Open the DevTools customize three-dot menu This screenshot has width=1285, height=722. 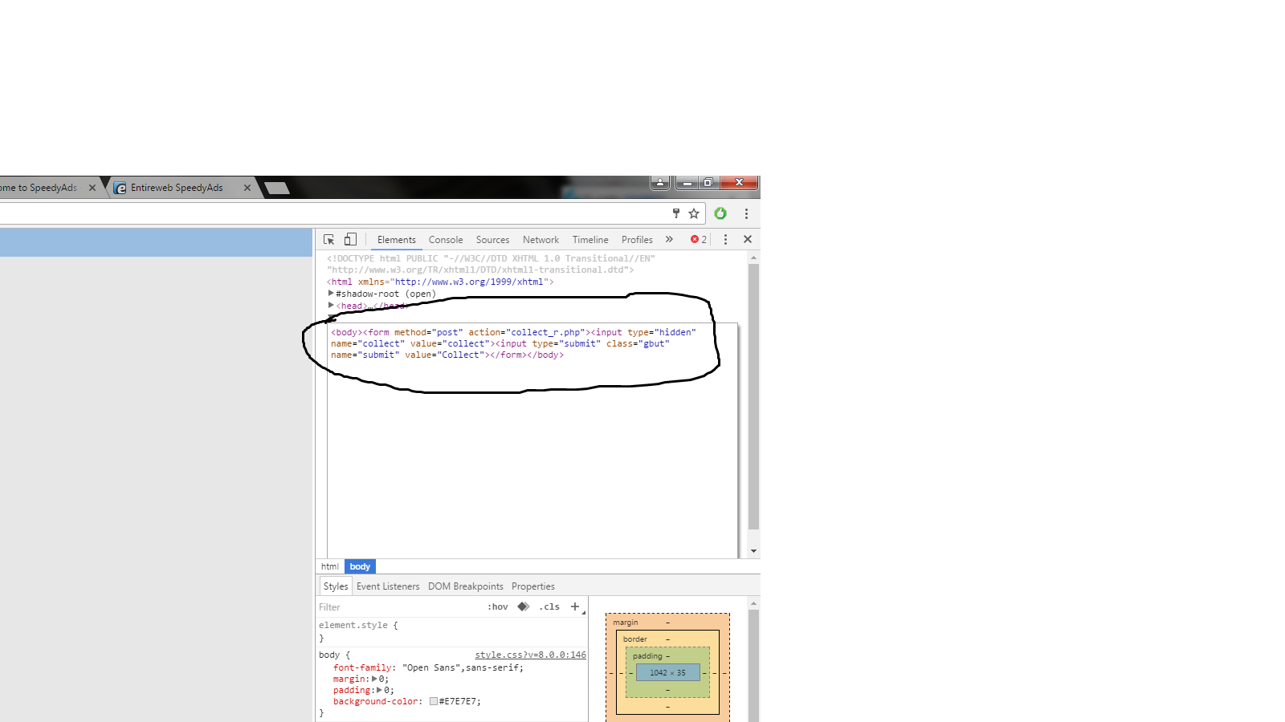coord(725,239)
